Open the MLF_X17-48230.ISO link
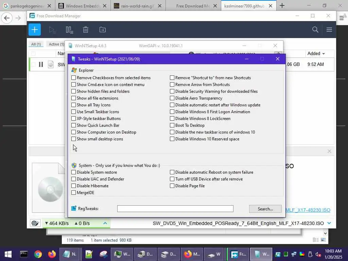This screenshot has height=261, width=348. (308, 210)
